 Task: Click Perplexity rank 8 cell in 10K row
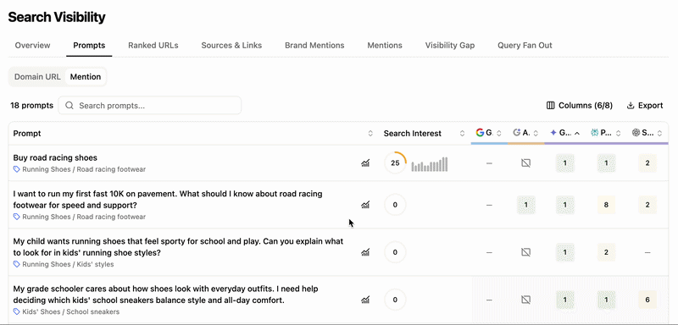pos(606,205)
